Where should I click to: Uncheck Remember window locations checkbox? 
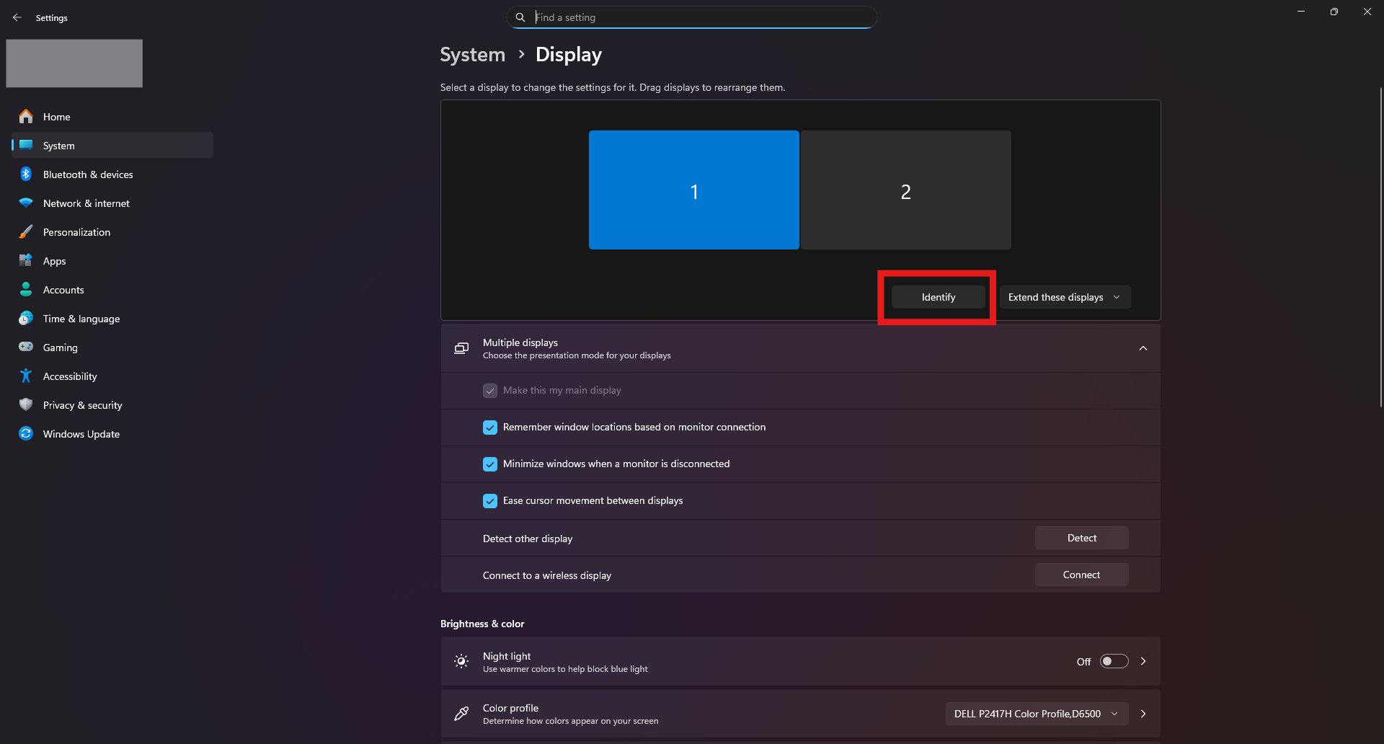click(490, 428)
